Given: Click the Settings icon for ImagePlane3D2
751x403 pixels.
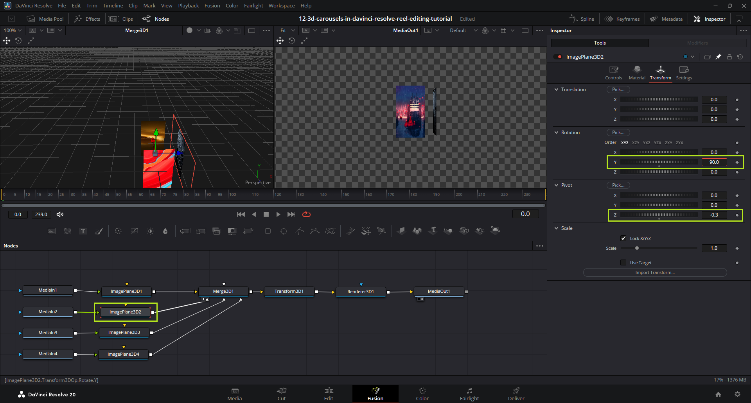Looking at the screenshot, I should coord(684,72).
